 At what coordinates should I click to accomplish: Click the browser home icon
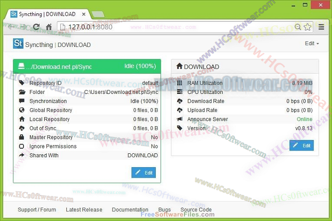(x=49, y=27)
